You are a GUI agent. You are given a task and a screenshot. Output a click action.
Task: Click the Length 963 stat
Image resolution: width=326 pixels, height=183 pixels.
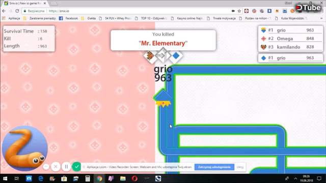tap(25, 46)
